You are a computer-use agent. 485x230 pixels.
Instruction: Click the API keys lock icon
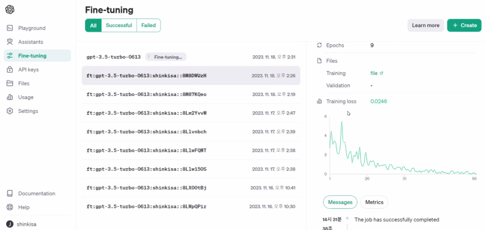10,69
